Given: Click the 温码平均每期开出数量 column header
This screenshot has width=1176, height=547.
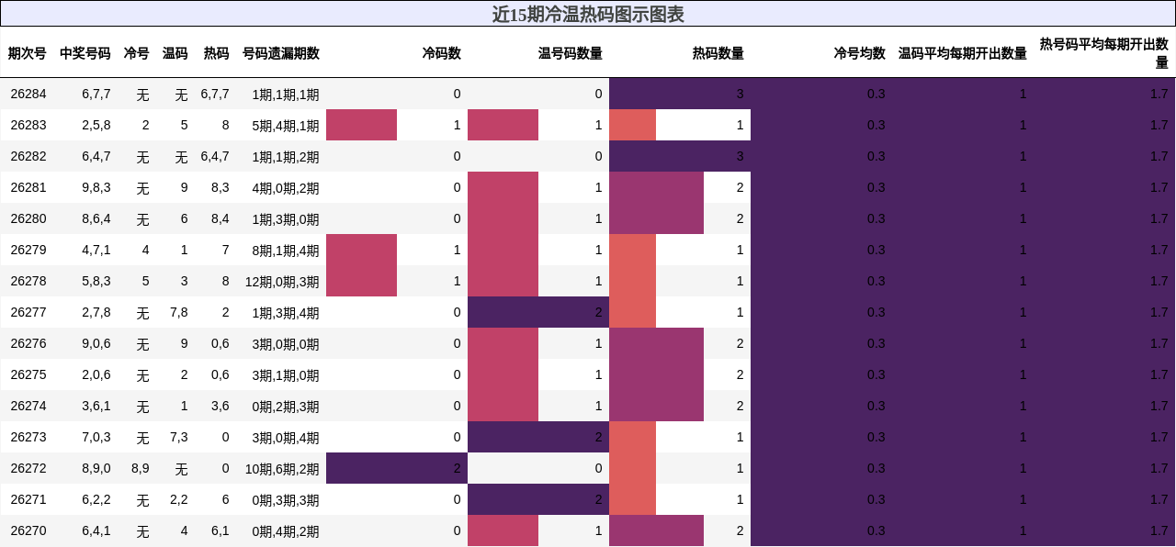Looking at the screenshot, I should point(963,53).
